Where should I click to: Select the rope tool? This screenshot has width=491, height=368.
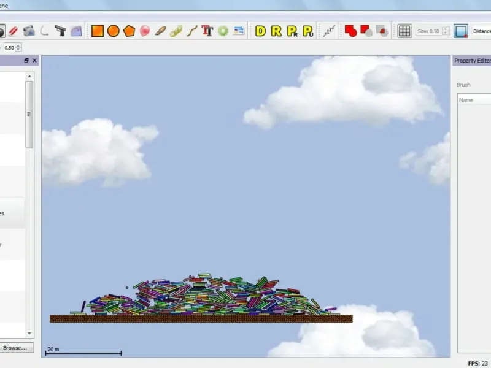click(x=191, y=31)
